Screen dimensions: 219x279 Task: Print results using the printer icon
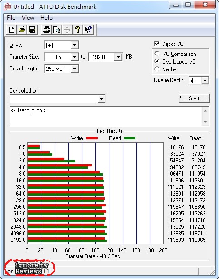coord(46,29)
